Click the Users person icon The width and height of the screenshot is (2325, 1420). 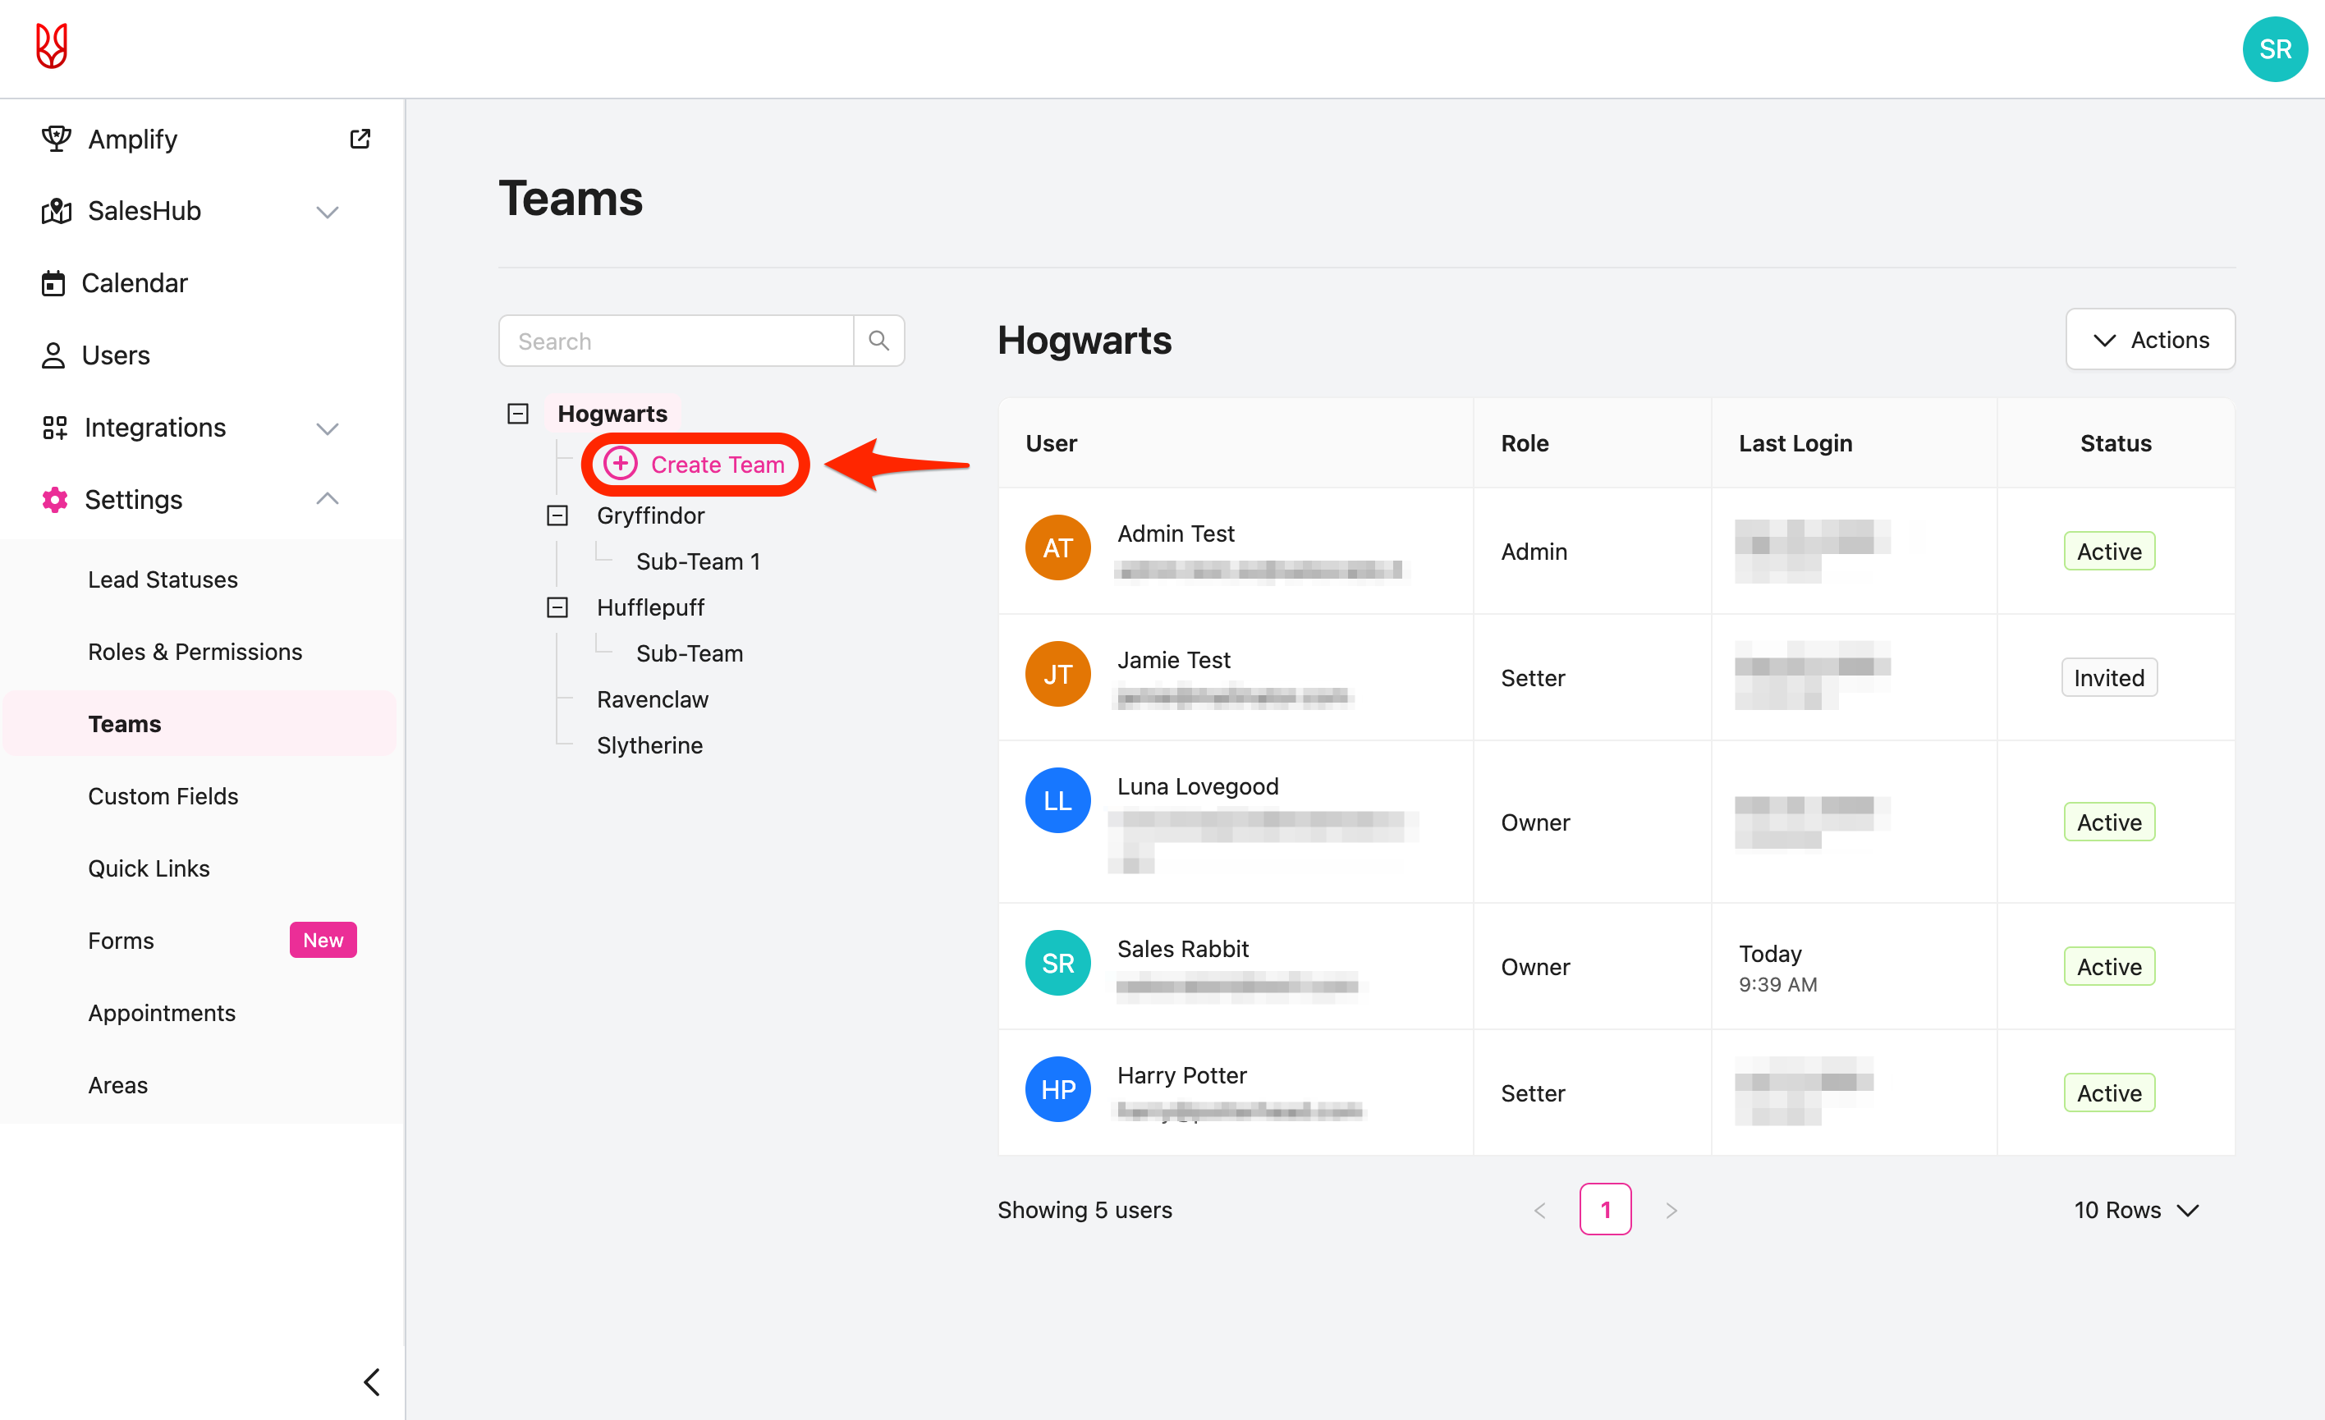54,355
